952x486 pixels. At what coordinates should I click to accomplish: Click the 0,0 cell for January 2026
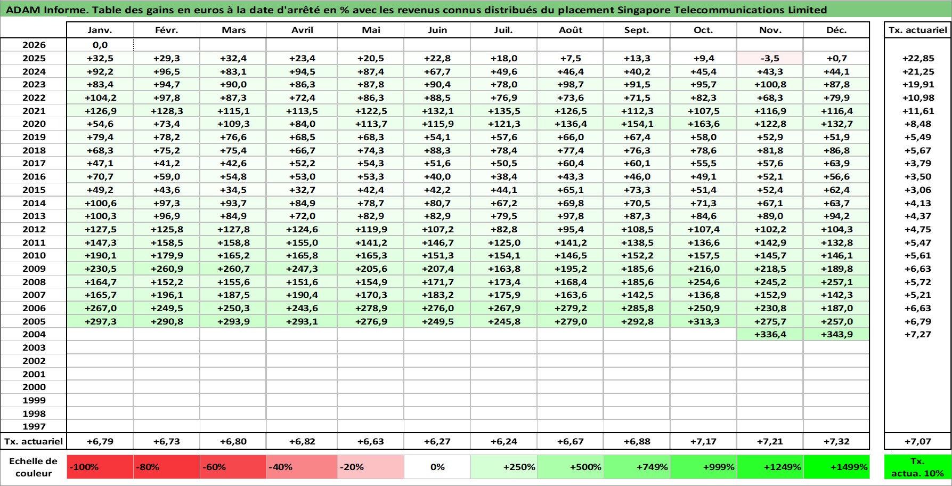pos(100,45)
